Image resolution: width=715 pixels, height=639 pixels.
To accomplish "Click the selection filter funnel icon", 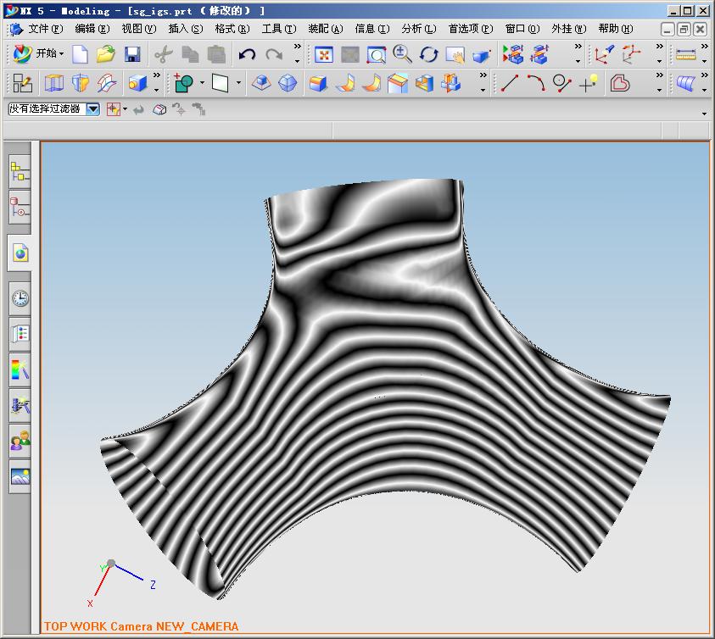I will click(113, 109).
